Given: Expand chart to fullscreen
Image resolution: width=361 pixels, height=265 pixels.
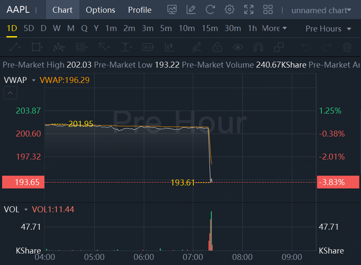Looking at the screenshot, I should (249, 10).
